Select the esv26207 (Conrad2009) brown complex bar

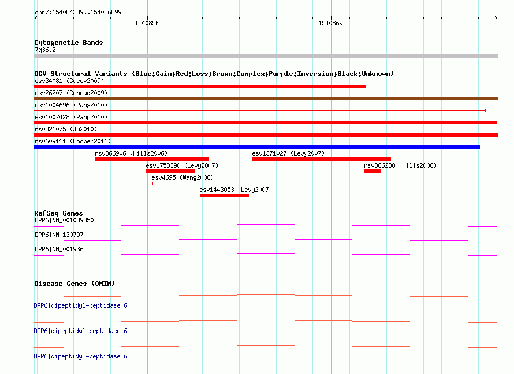[x=266, y=99]
